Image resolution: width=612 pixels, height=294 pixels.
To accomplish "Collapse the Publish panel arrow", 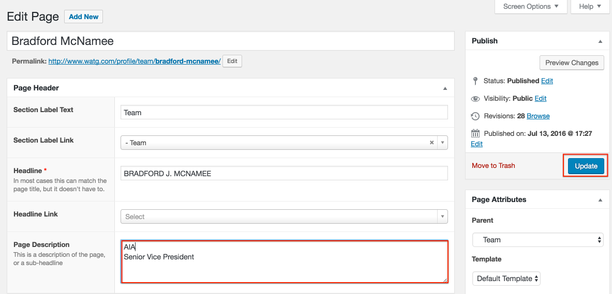I will coord(600,41).
